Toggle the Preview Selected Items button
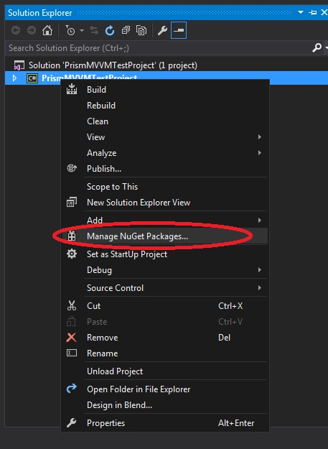328x449 pixels. (179, 30)
